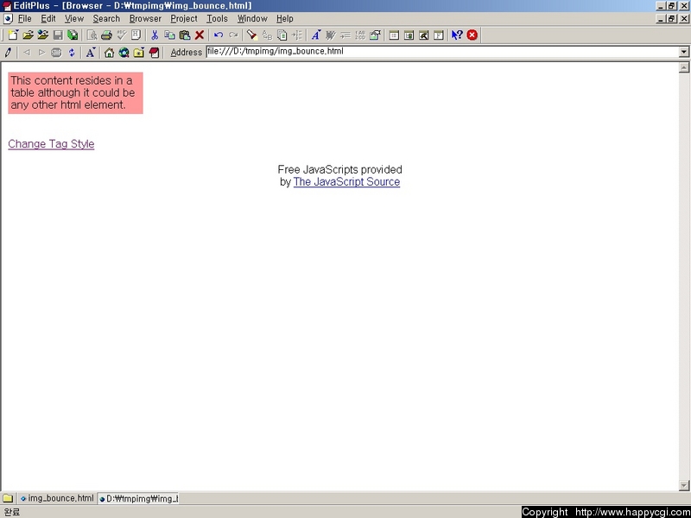Screen dimensions: 691x518
Task: Open the Project menu
Action: (x=184, y=18)
